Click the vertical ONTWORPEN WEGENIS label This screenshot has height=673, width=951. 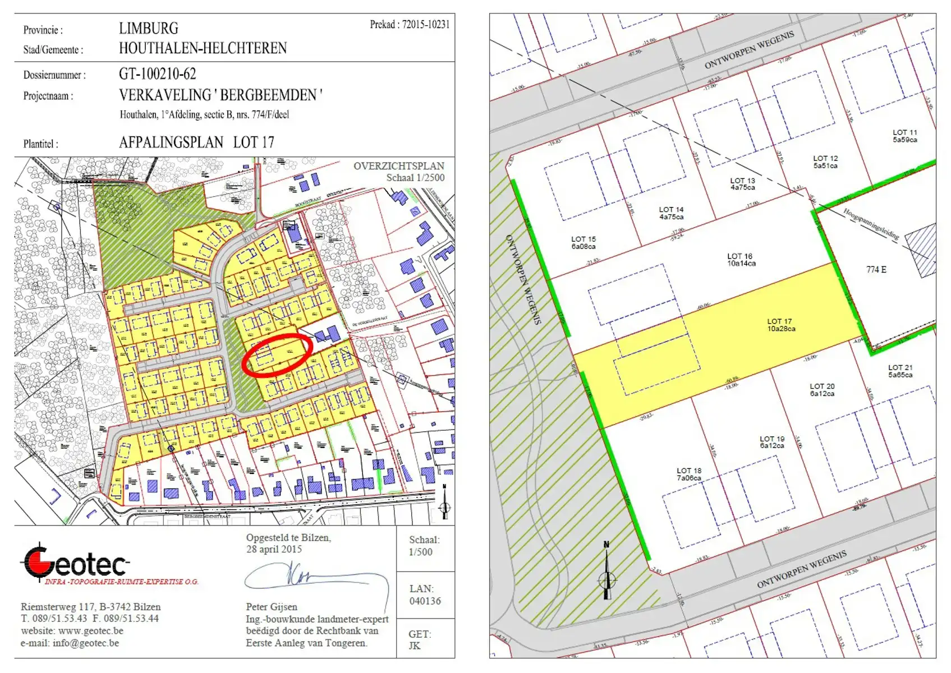(x=523, y=279)
